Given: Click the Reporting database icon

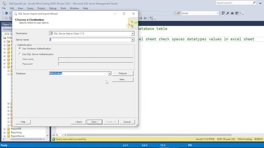Looking at the screenshot, I should tap(8, 132).
